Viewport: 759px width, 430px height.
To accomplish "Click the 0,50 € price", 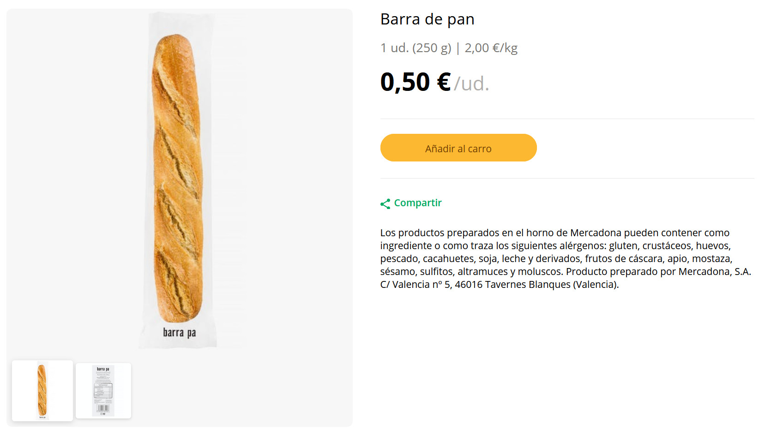I will pyautogui.click(x=415, y=83).
